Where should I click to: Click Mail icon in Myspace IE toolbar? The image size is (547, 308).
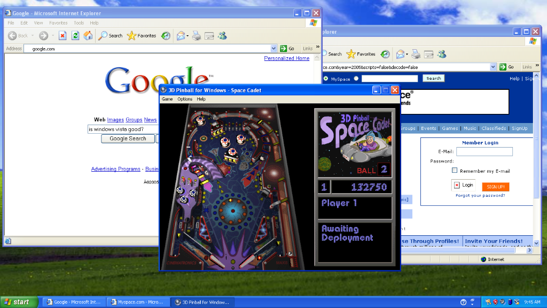400,54
